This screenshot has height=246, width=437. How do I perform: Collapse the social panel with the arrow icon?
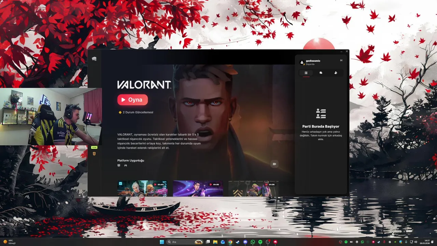(x=341, y=60)
